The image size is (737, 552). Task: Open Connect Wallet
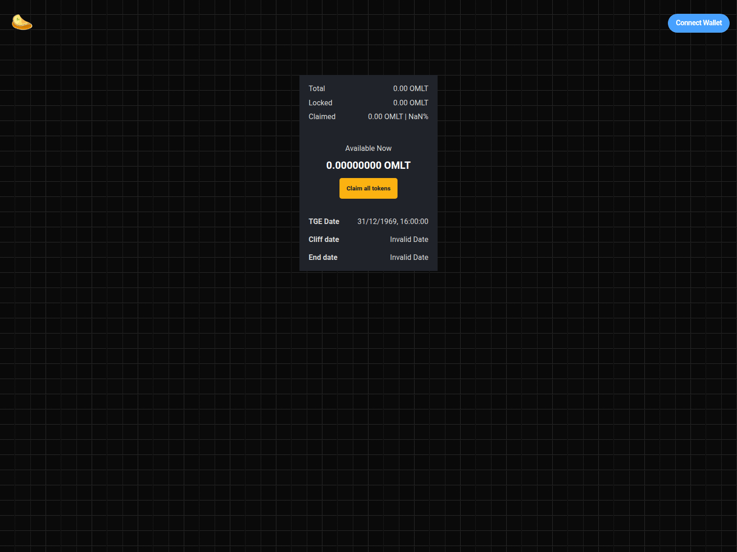[x=698, y=23]
